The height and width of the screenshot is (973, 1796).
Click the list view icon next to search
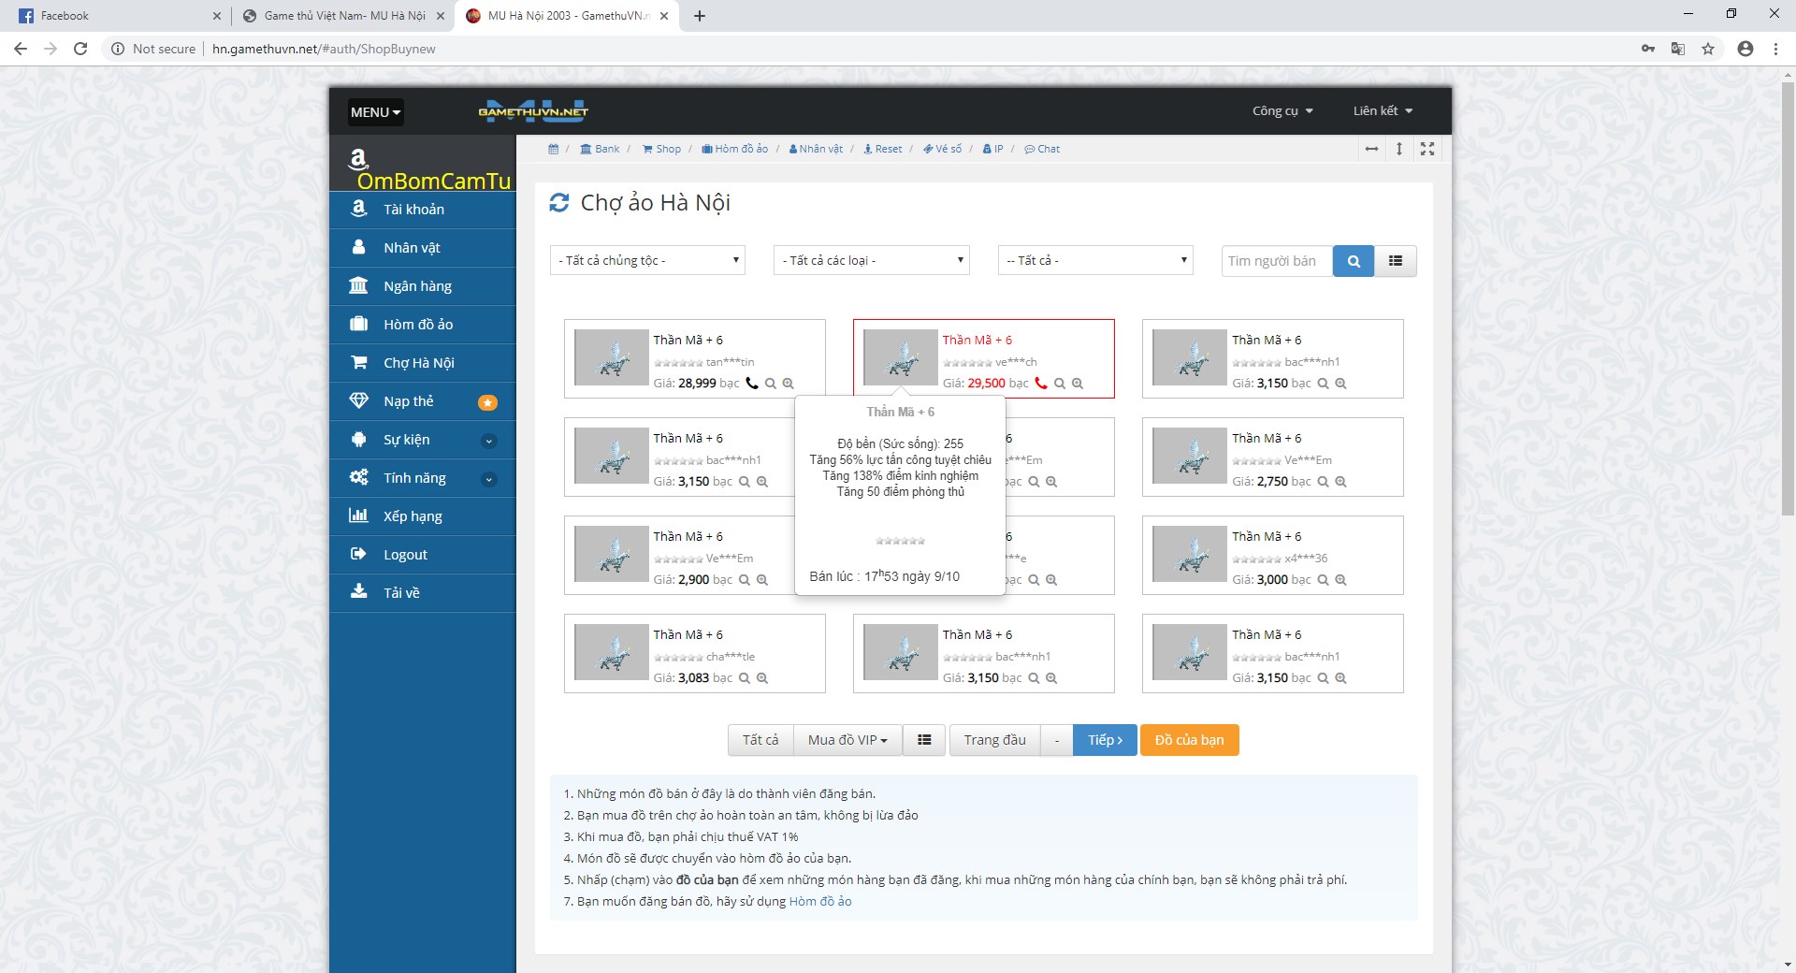click(x=1396, y=261)
